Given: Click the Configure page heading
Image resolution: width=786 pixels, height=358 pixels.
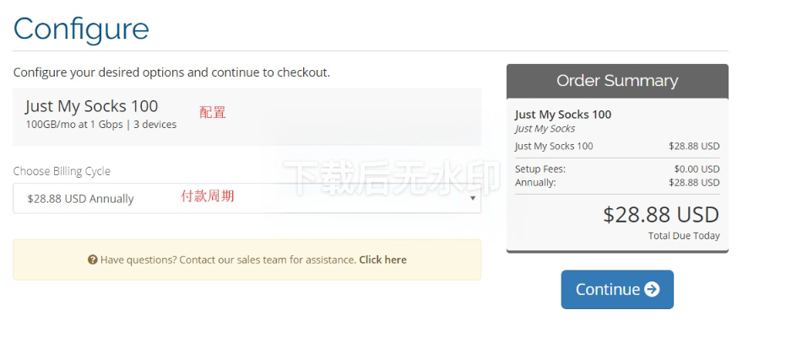Looking at the screenshot, I should tap(81, 29).
